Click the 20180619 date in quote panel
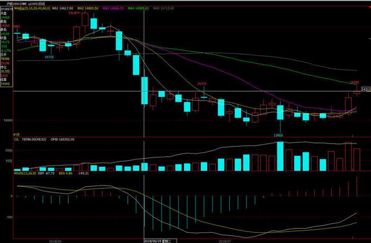The height and width of the screenshot is (243, 371). click(x=6, y=9)
